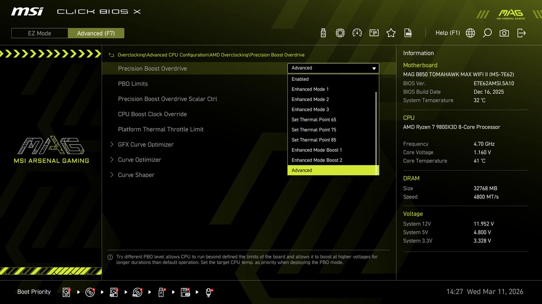
Task: Click the back arrow beside breadcrumb path
Action: (111, 55)
